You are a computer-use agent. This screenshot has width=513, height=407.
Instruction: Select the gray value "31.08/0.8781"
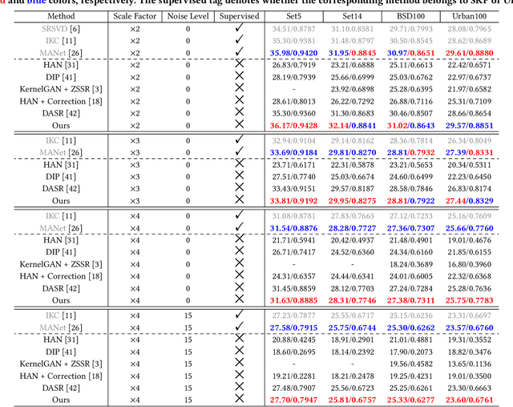294,216
